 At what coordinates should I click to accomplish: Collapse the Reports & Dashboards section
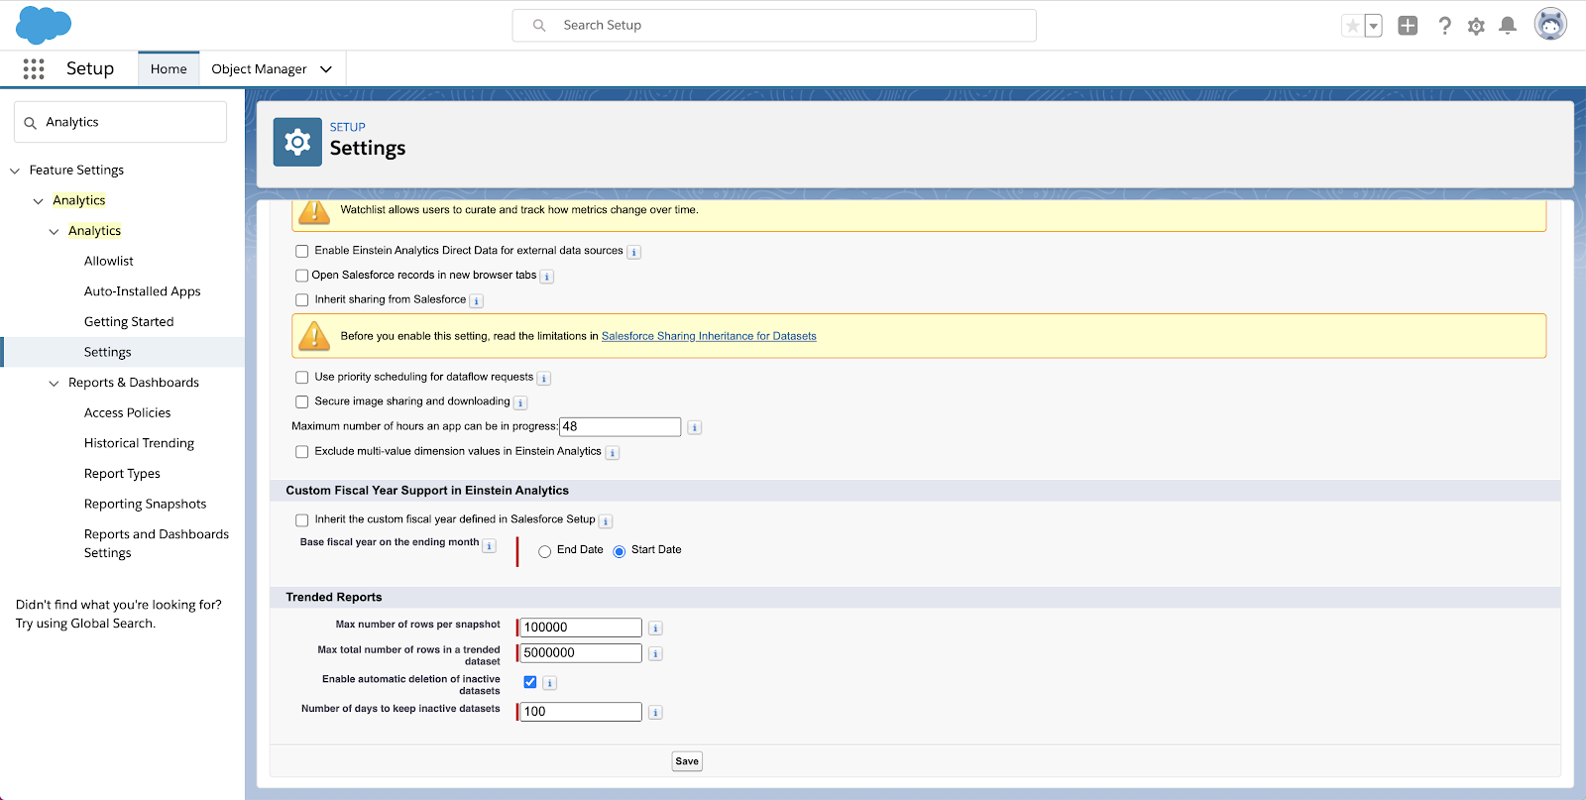(55, 384)
